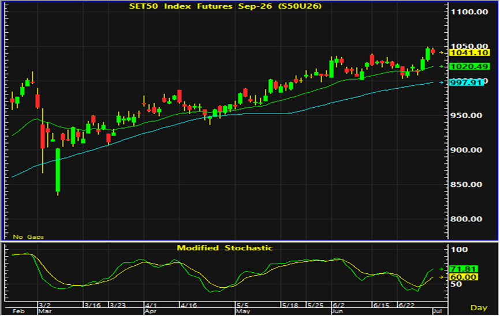Screen dimensions: 500x316
Task: Click the green 1020.49 moving average label
Action: coord(469,66)
